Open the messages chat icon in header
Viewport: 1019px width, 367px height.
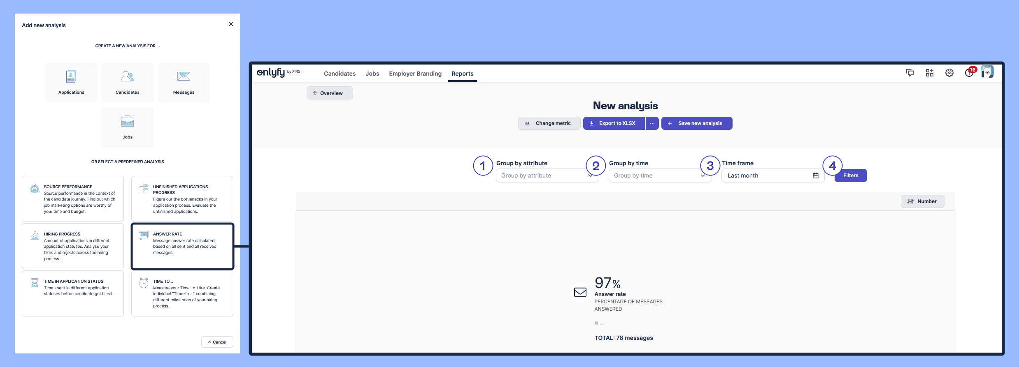(x=910, y=73)
